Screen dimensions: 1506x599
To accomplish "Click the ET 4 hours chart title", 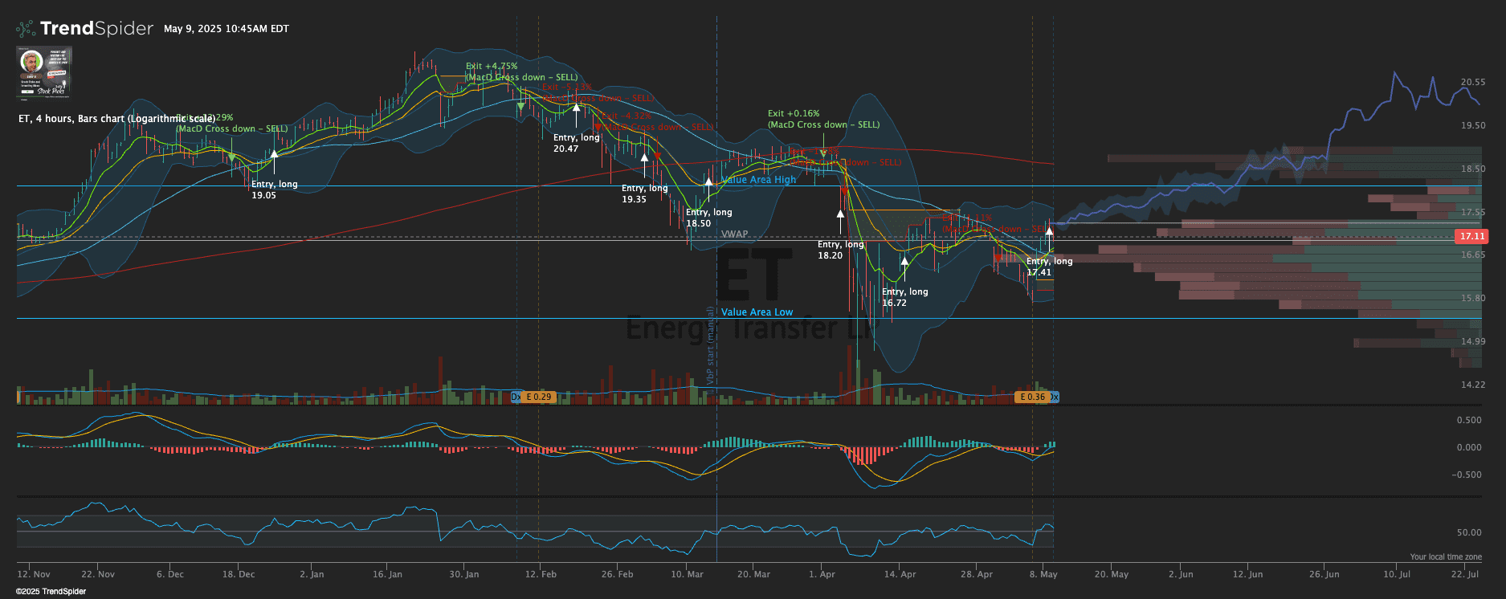I will coord(116,119).
